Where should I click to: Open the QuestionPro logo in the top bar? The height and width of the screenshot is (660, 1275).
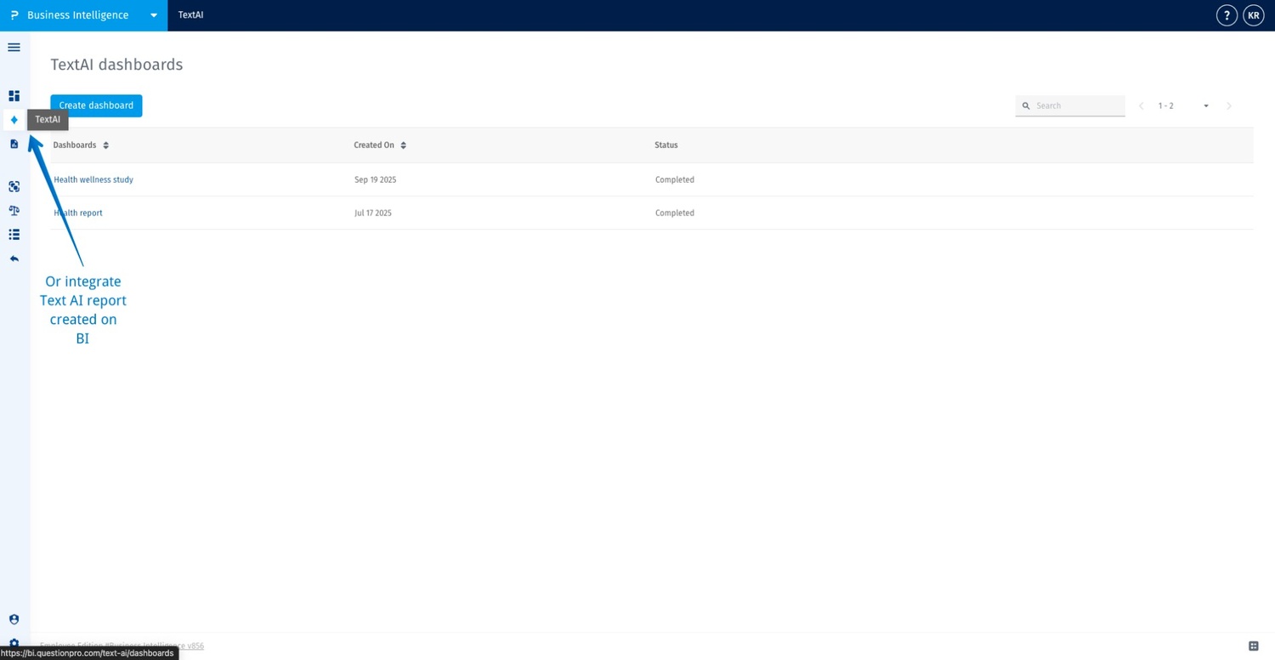pos(13,14)
